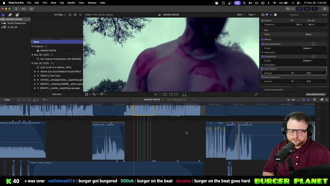
Task: Open the Modify menu
Action: 71,3
